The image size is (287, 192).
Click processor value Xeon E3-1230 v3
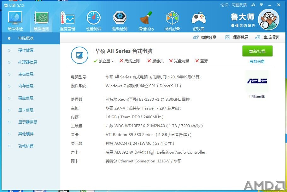tap(148, 99)
